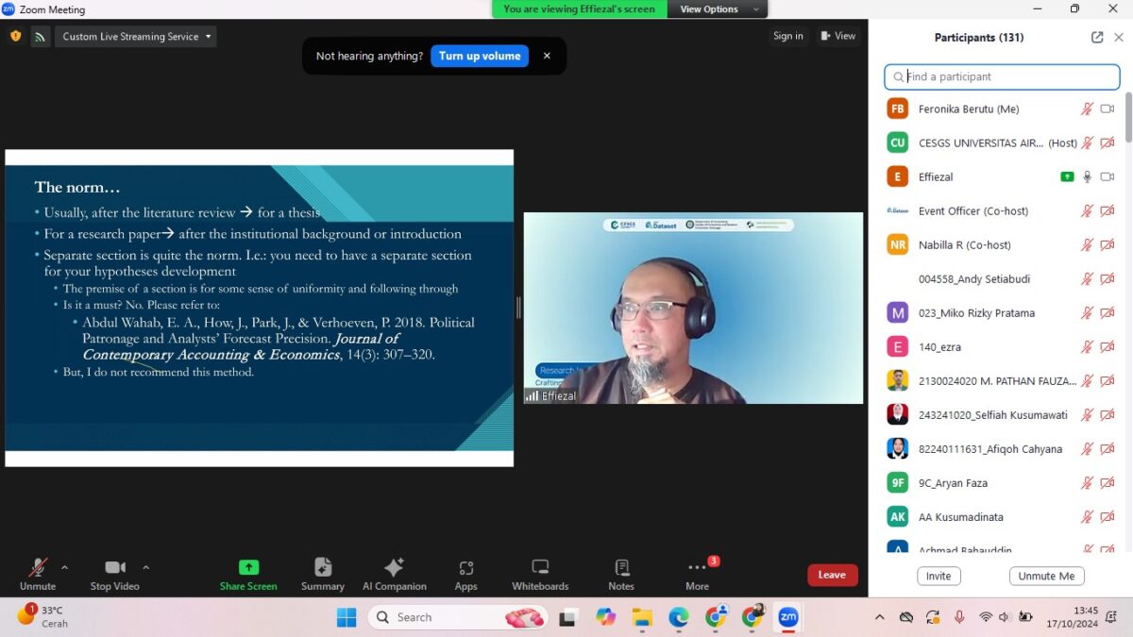This screenshot has width=1133, height=637.
Task: Click the Zoom icon on the taskbar
Action: coord(788,617)
